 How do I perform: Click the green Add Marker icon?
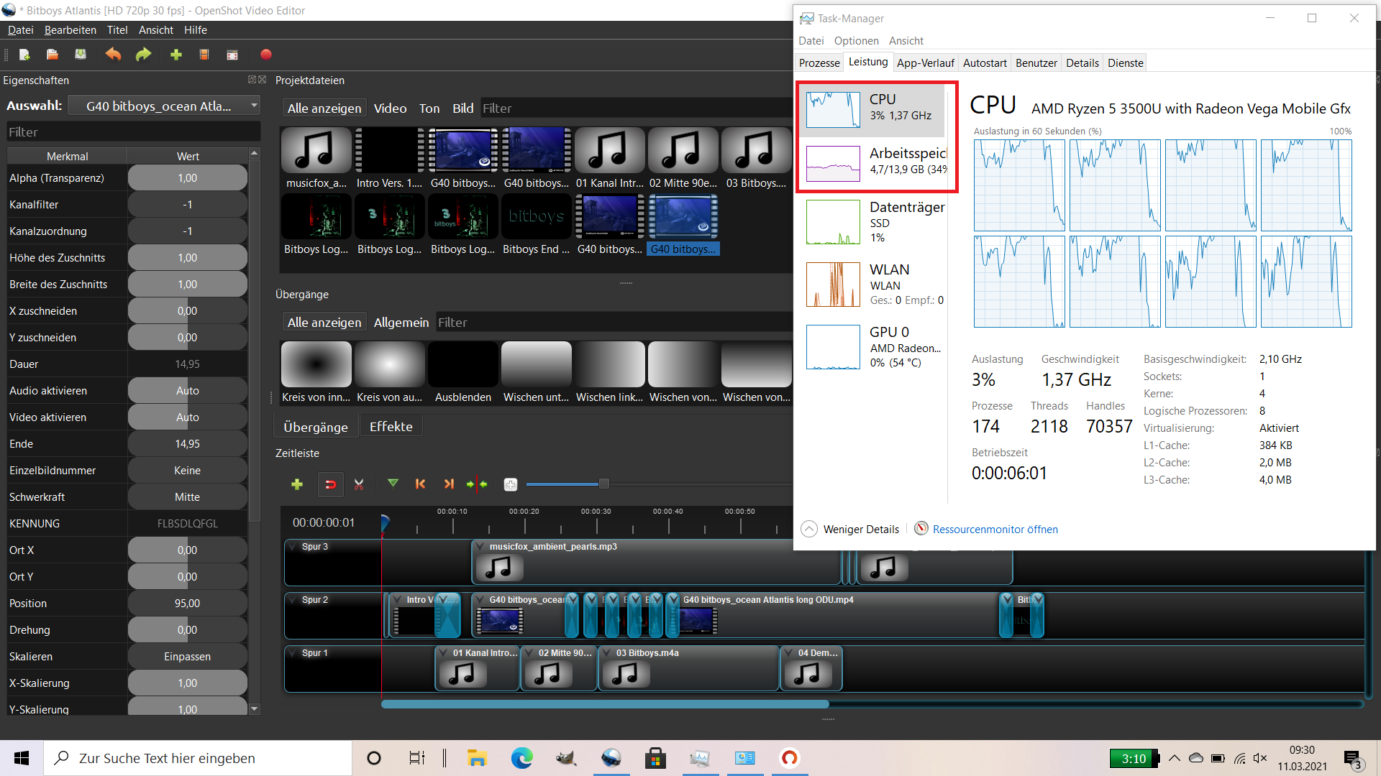click(393, 484)
